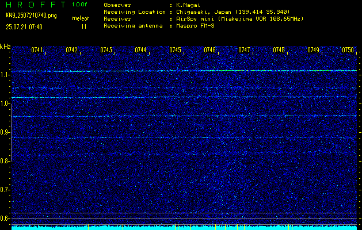Click the Observer field label
The image size is (362, 230).
(117, 5)
